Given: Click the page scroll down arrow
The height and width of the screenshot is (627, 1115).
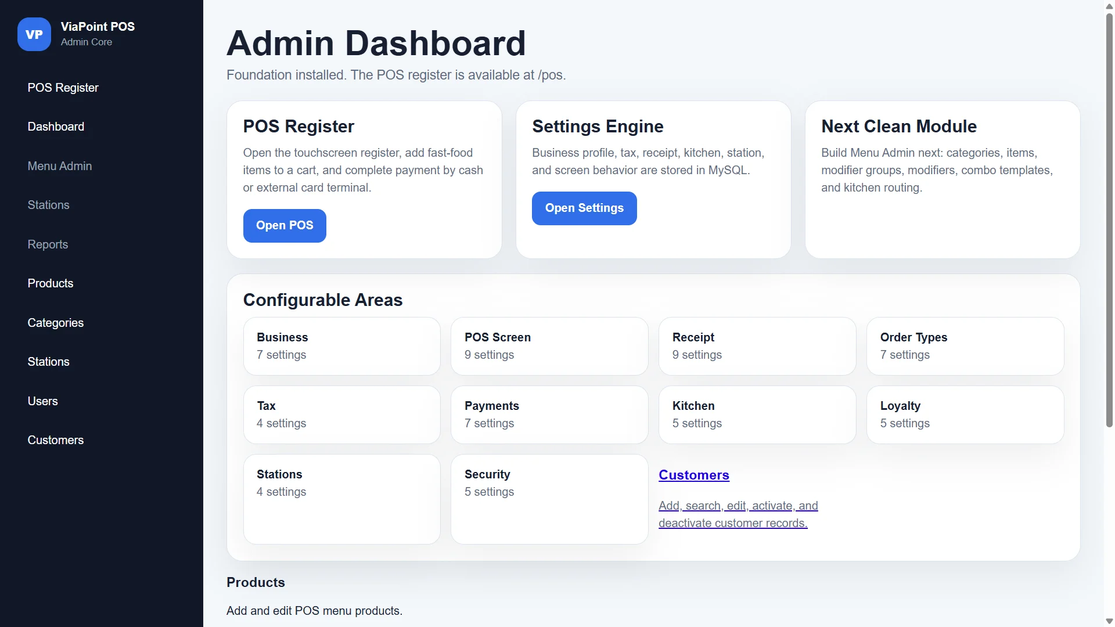Looking at the screenshot, I should click(1109, 621).
